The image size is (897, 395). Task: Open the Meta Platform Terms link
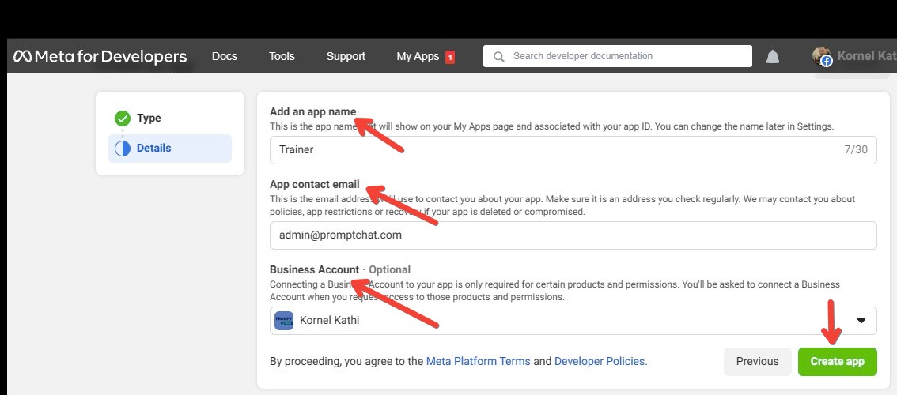(x=478, y=361)
